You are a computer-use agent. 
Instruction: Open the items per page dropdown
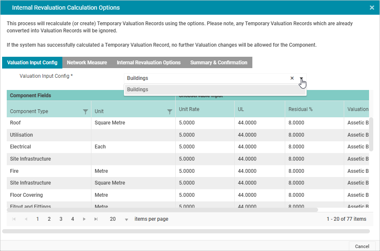(x=126, y=219)
